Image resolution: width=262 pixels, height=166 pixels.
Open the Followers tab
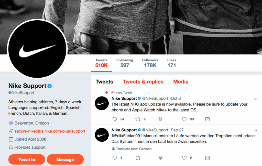tap(150, 63)
